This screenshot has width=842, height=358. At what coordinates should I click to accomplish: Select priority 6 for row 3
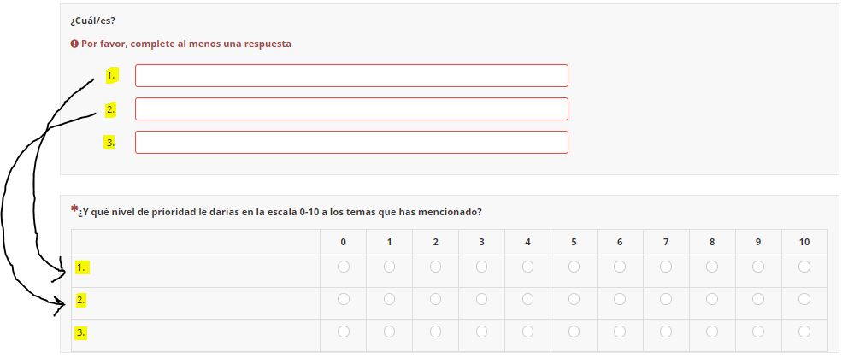pyautogui.click(x=620, y=332)
